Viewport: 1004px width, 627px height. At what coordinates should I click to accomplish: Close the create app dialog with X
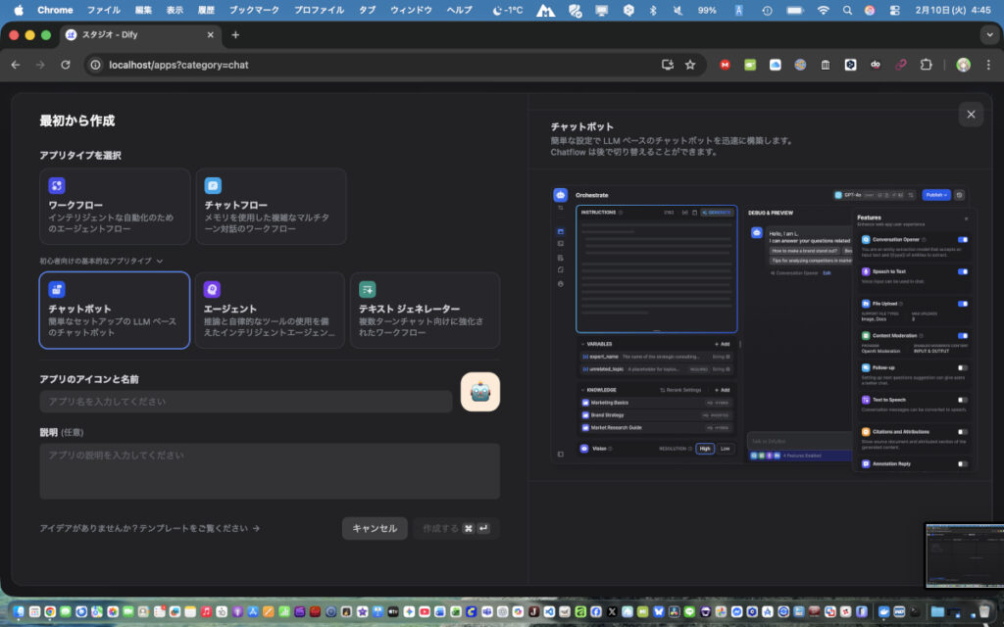[x=971, y=115]
